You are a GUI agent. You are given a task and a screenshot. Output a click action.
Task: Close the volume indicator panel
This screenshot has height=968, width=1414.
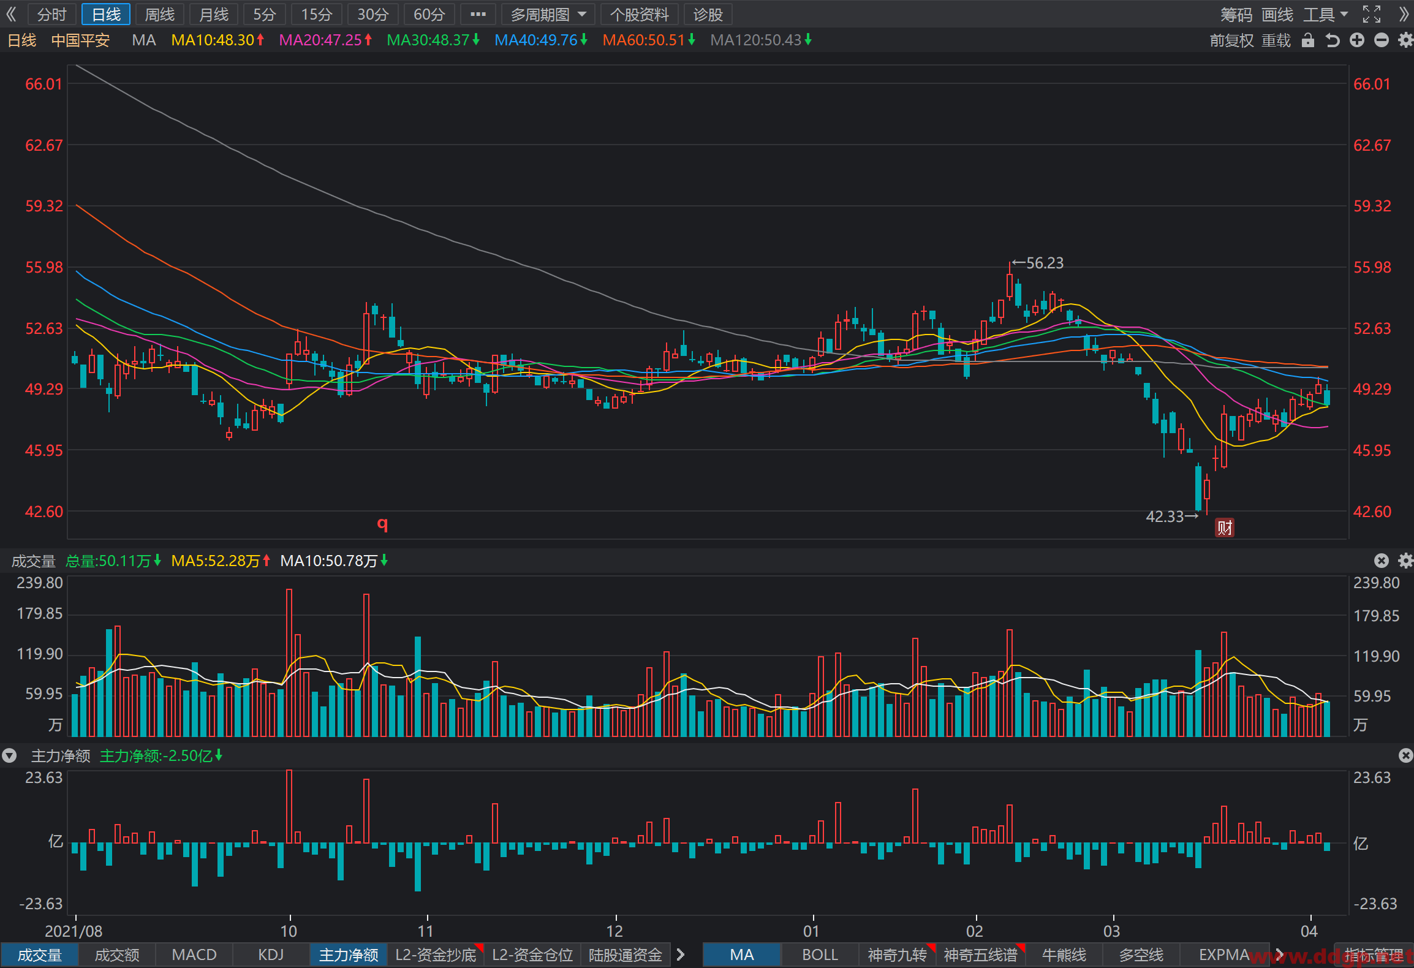coord(1382,561)
